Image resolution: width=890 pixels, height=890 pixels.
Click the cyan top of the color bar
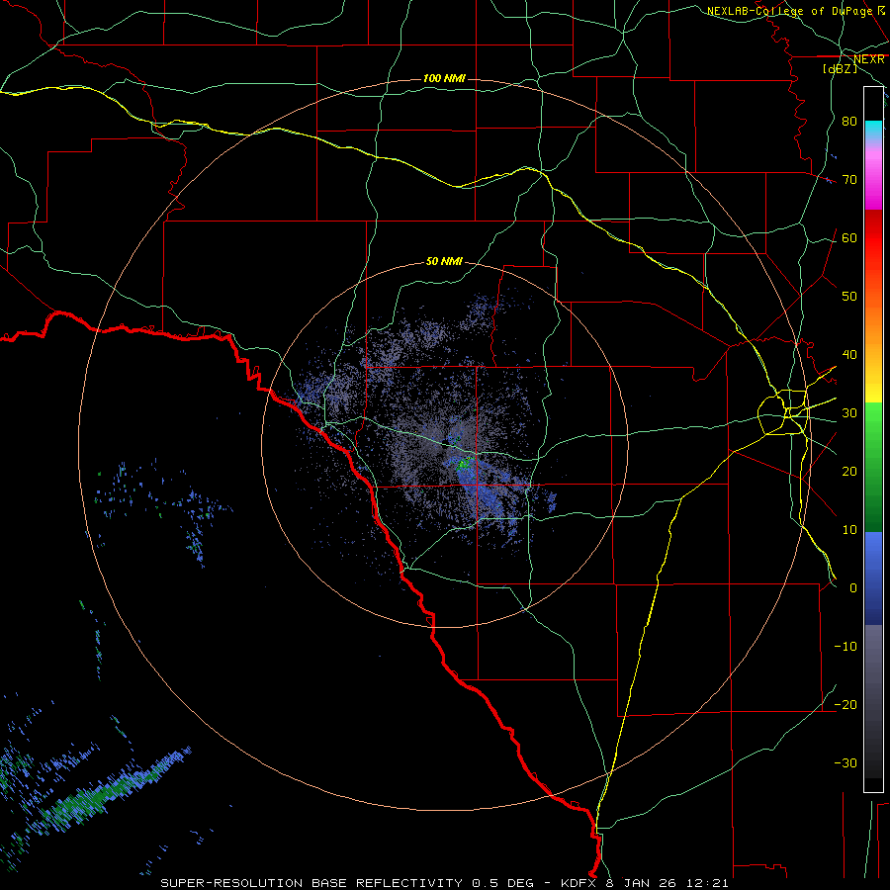point(873,130)
